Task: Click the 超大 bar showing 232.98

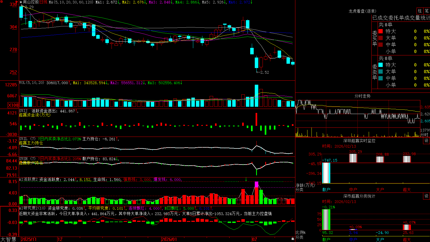Action: coord(407,159)
